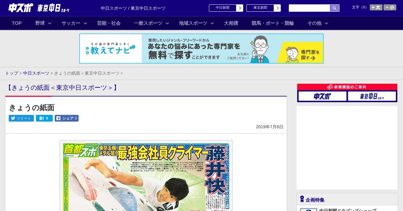This screenshot has height=211, width=403.
Task: Click the きょうの紙面 article title
Action: [32, 108]
